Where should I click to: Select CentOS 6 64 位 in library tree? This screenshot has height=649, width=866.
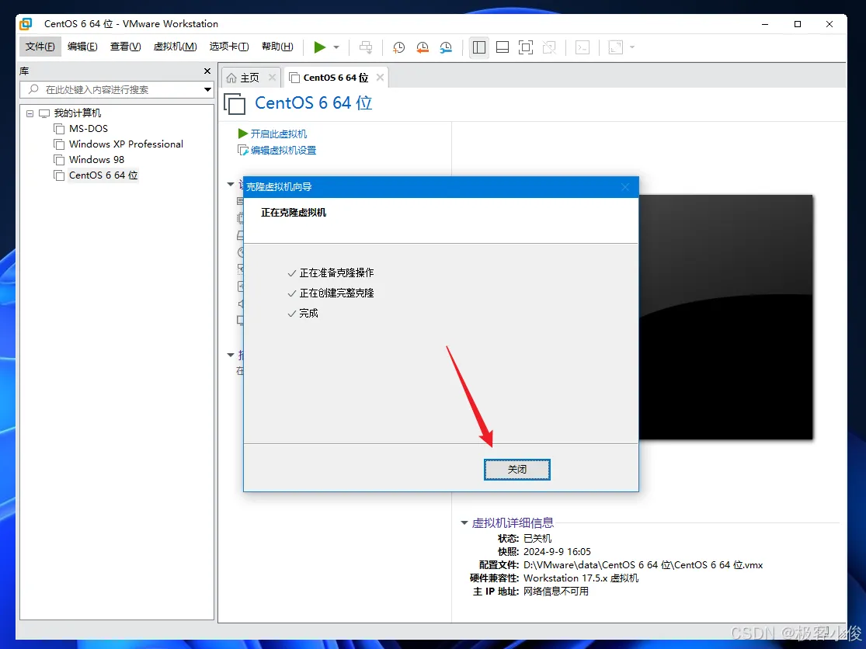(103, 175)
